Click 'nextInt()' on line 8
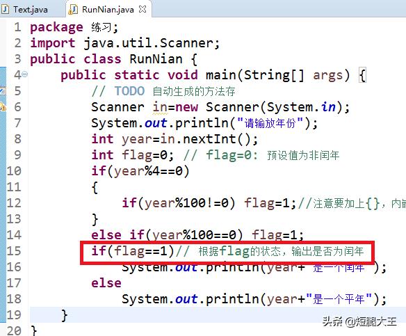Image resolution: width=406 pixels, height=336 pixels. pos(217,139)
